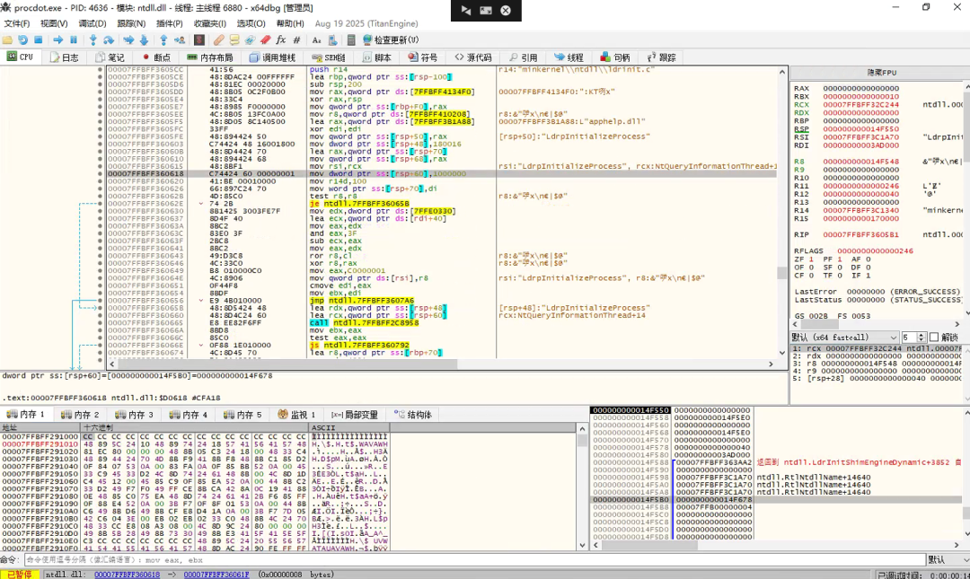The image size is (970, 579).
Task: Click the hash (#) comments icon
Action: (x=297, y=40)
